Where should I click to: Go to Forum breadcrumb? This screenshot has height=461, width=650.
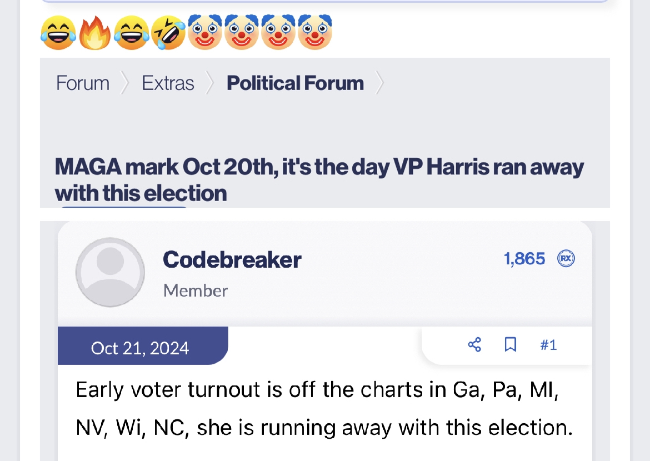(x=83, y=83)
